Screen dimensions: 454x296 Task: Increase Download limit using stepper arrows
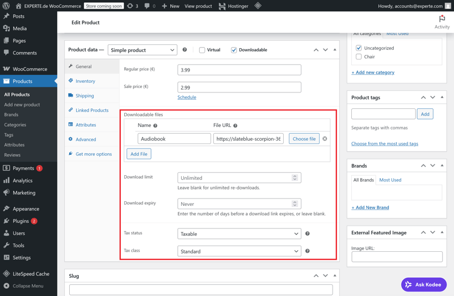(295, 176)
